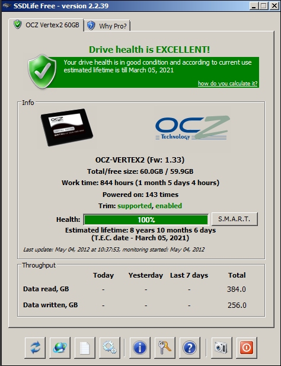
Task: Open the globe web report button
Action: click(60, 348)
